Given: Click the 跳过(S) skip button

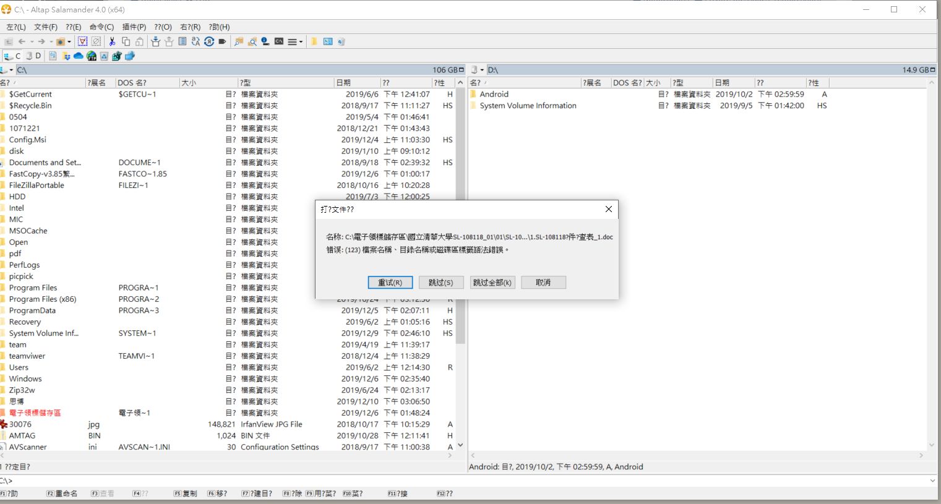Looking at the screenshot, I should click(x=441, y=282).
